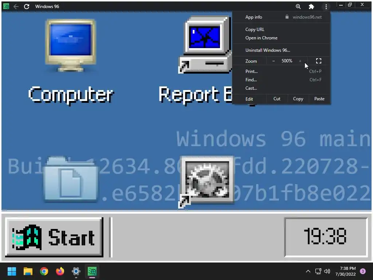The image size is (373, 280).
Task: Click the Windows 96 taskbar app icon
Action: coord(92,271)
